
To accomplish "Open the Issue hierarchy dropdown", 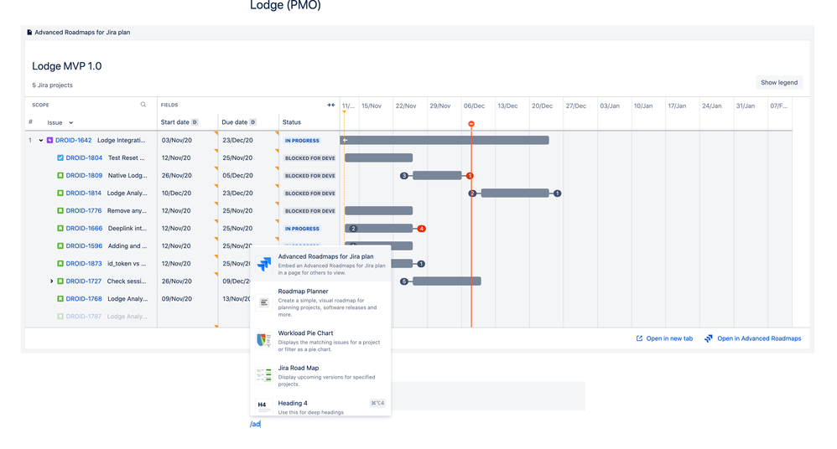I will click(60, 122).
